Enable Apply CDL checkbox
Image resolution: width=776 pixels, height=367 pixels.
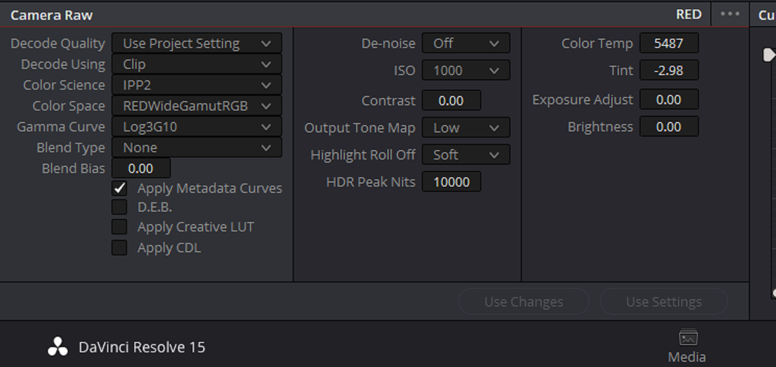(x=119, y=247)
